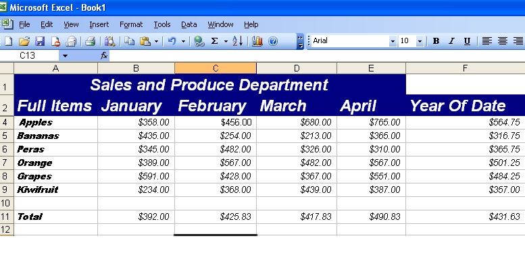Select column F header

tap(465, 68)
